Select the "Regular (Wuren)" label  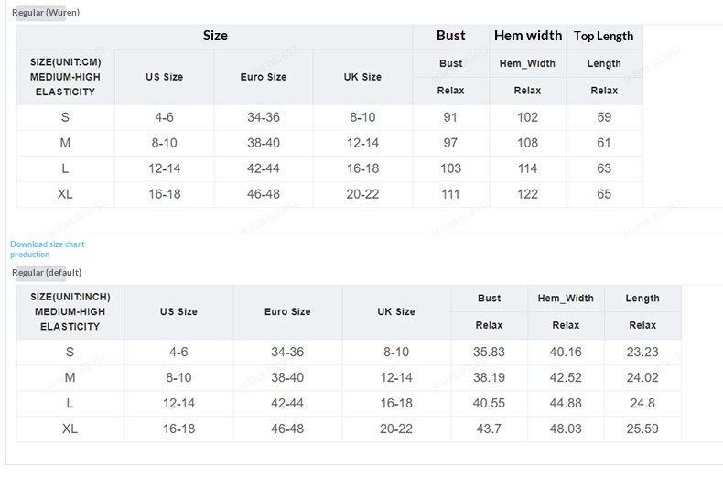[x=46, y=12]
